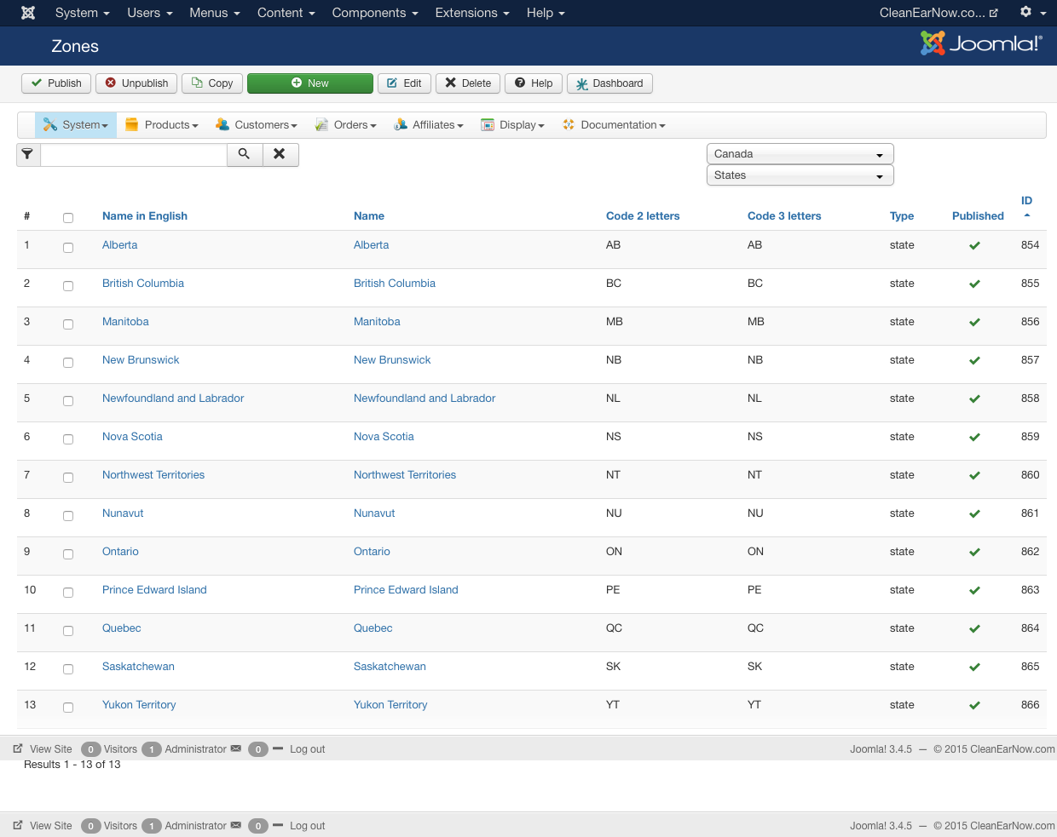Check the Ontario row checkbox
Image resolution: width=1057 pixels, height=837 pixels.
coord(68,554)
